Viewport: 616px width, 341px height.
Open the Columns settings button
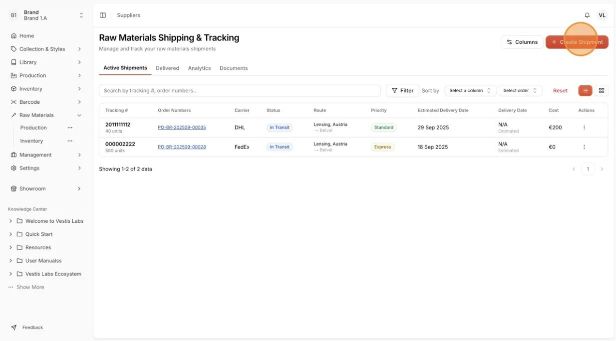[522, 42]
